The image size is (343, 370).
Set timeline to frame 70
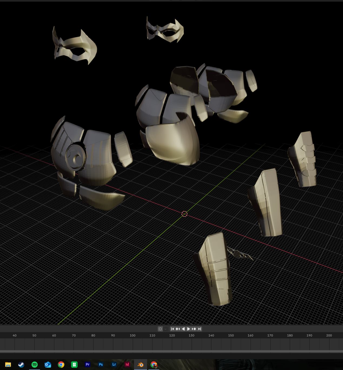(x=74, y=335)
